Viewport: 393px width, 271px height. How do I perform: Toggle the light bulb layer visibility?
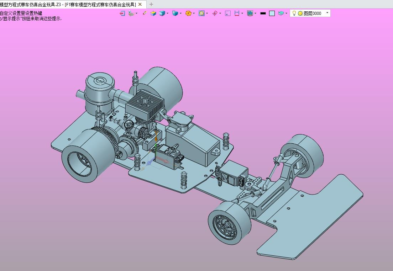(x=294, y=13)
